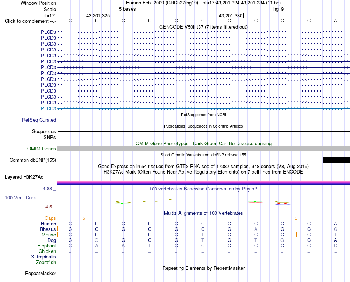Click the Scale track label

point(50,9)
